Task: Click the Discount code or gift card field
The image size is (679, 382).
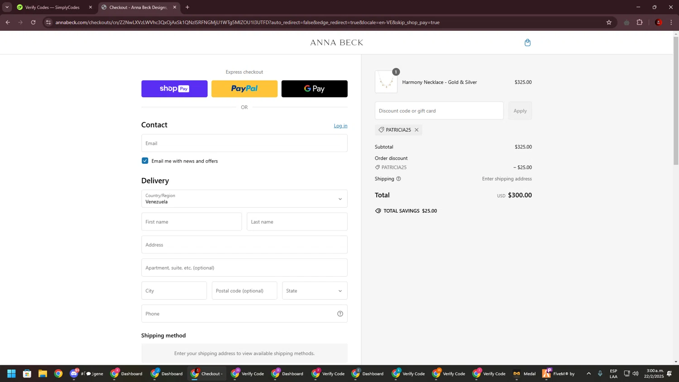Action: click(439, 111)
